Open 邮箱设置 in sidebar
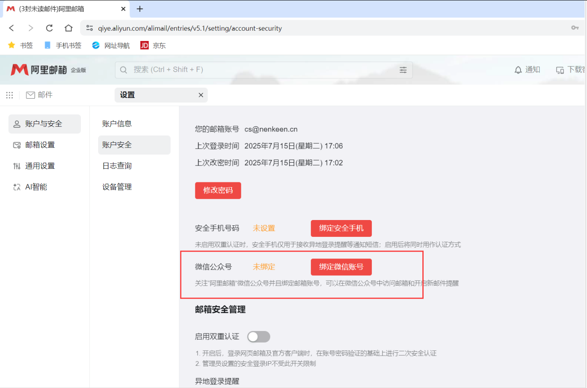The width and height of the screenshot is (587, 388). tap(45, 145)
